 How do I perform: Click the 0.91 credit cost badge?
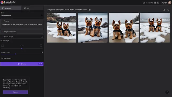41,64
